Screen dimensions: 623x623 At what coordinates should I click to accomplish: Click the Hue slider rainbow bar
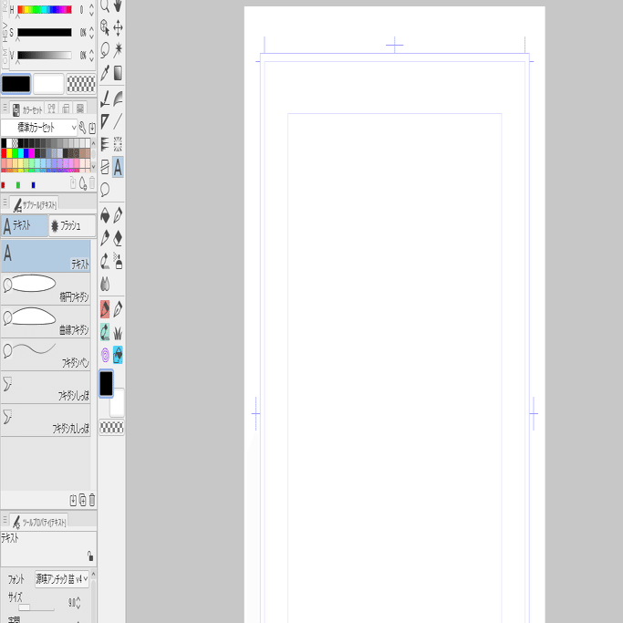(x=45, y=9)
